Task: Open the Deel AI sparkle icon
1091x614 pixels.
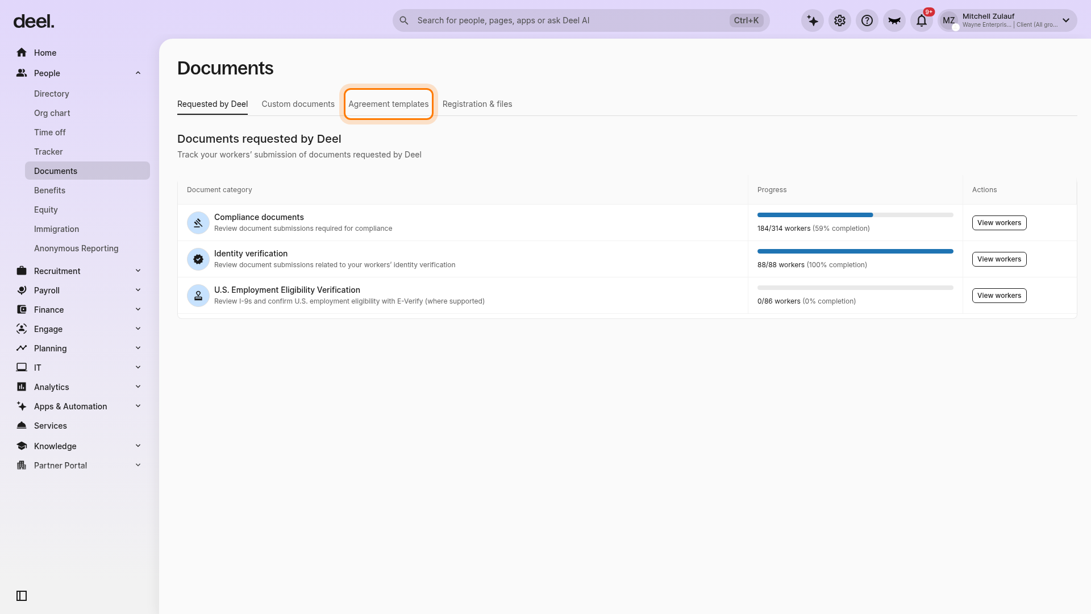Action: 813,20
